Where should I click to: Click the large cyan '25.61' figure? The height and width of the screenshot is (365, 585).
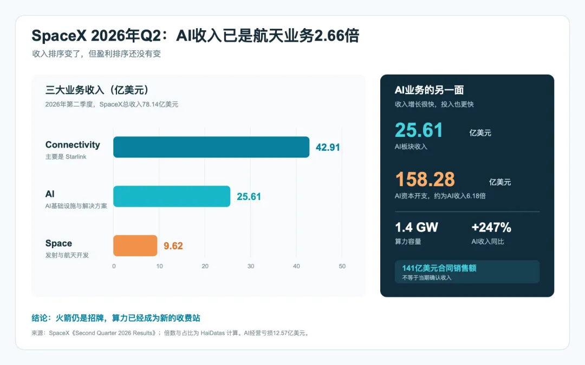pos(419,130)
